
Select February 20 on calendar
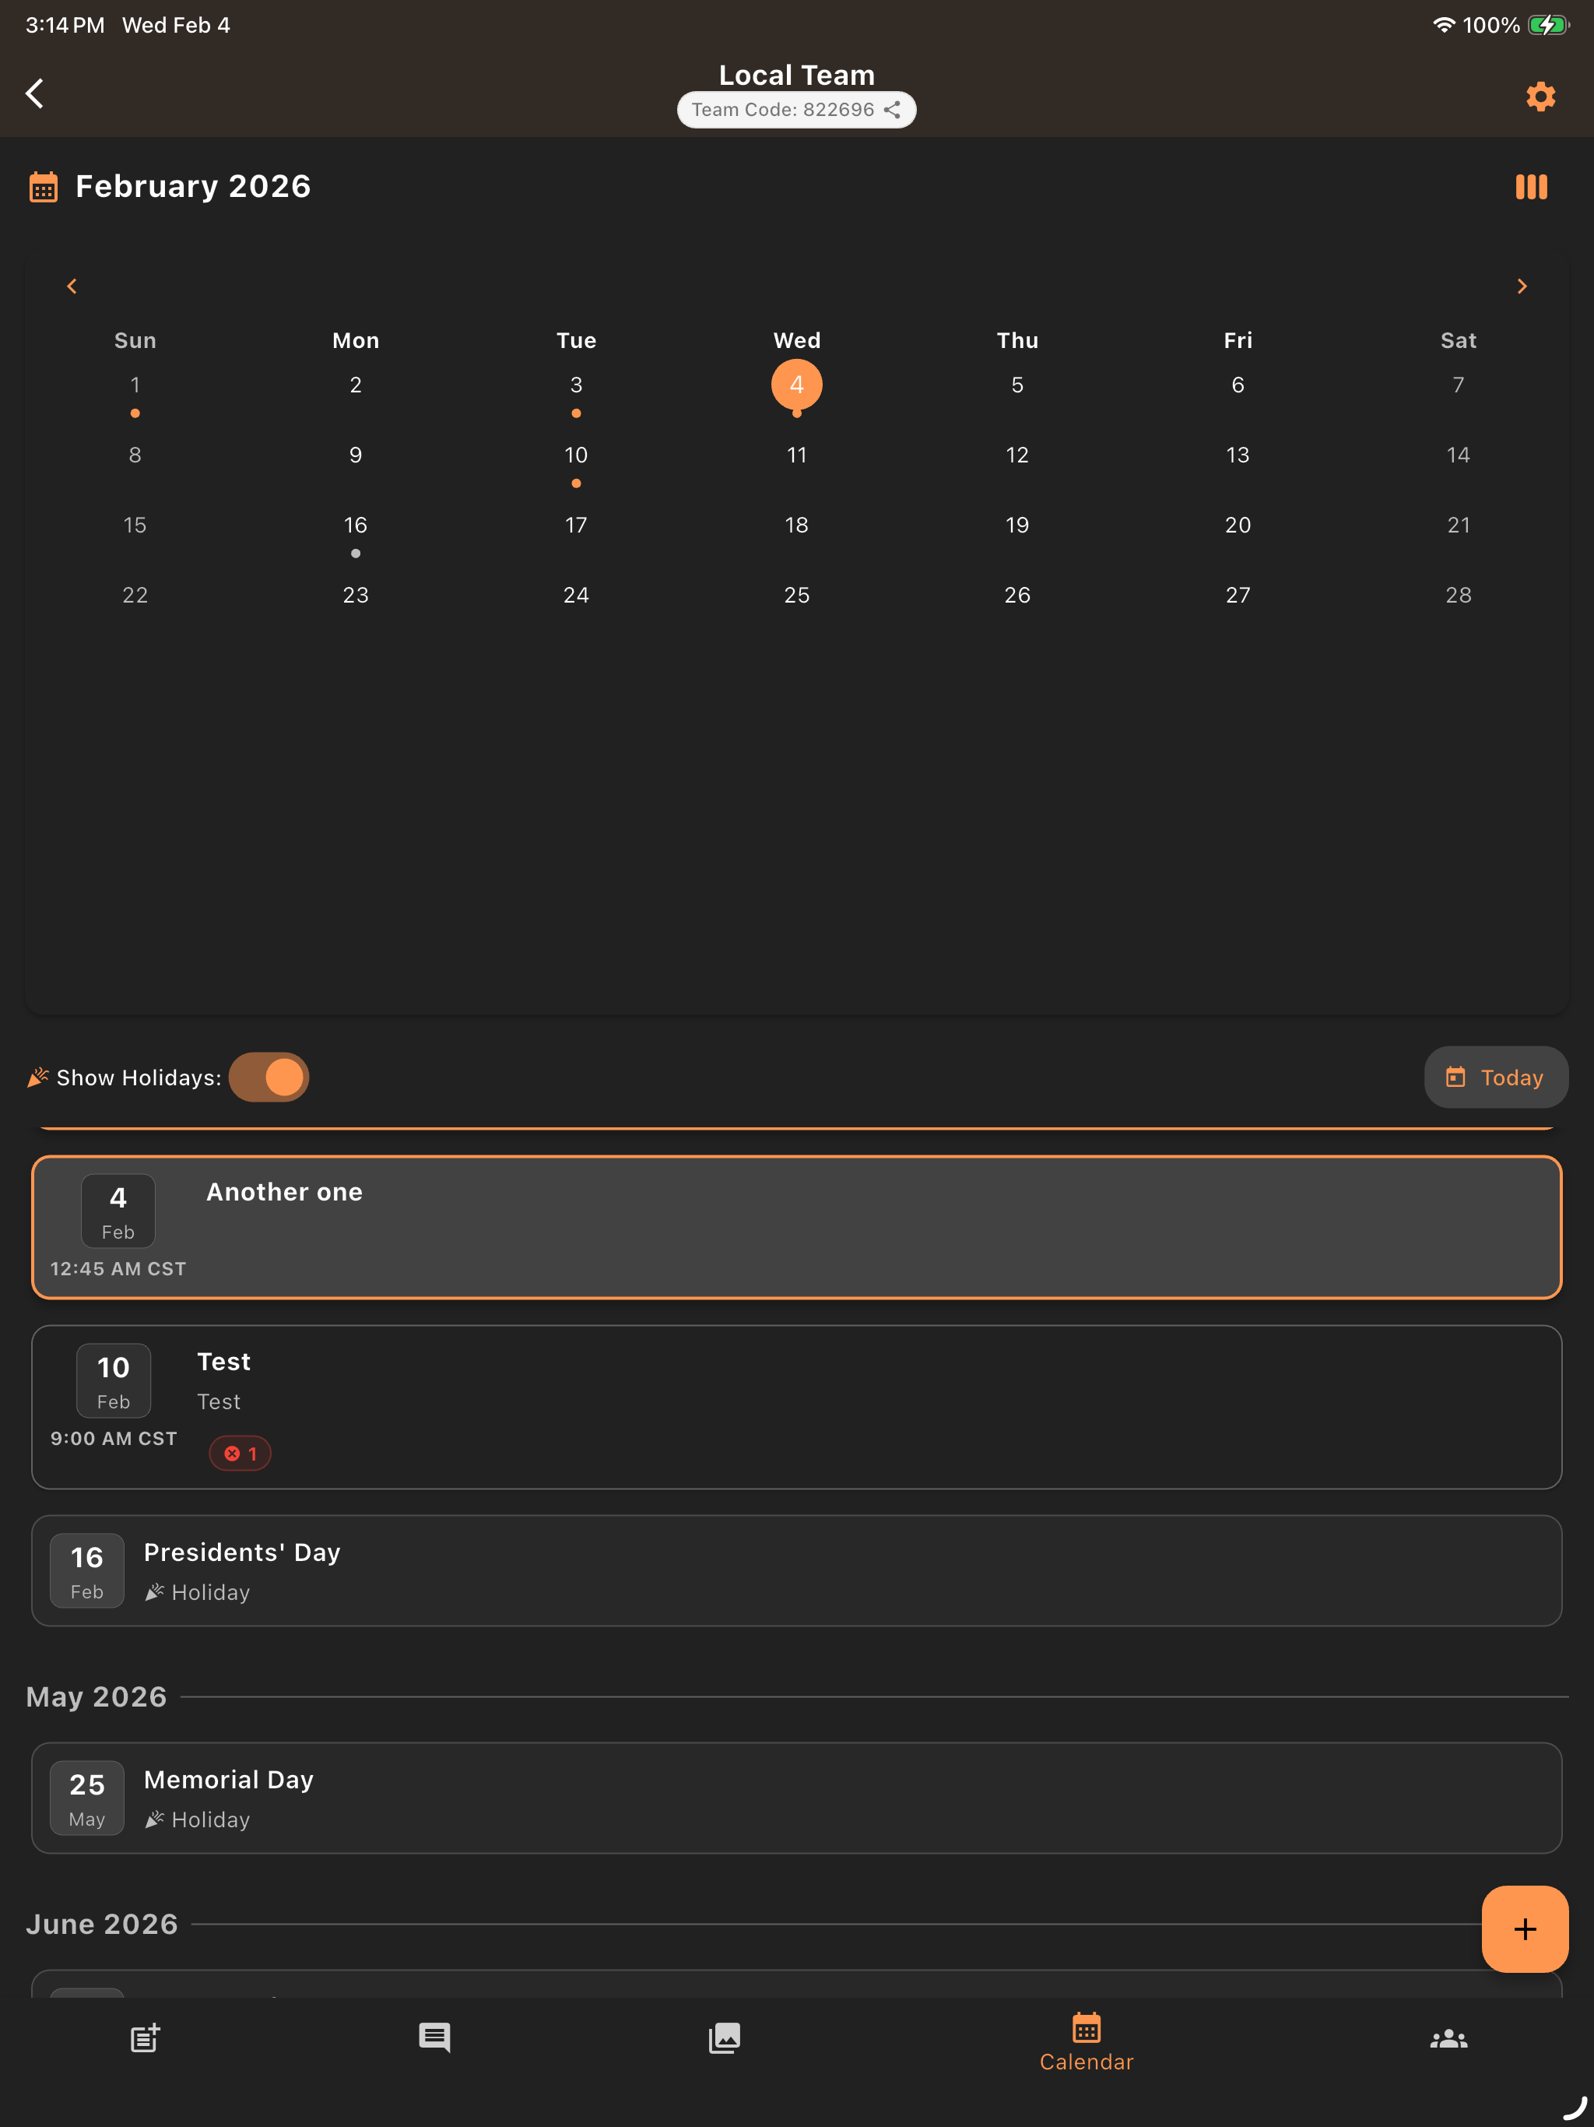click(1238, 525)
